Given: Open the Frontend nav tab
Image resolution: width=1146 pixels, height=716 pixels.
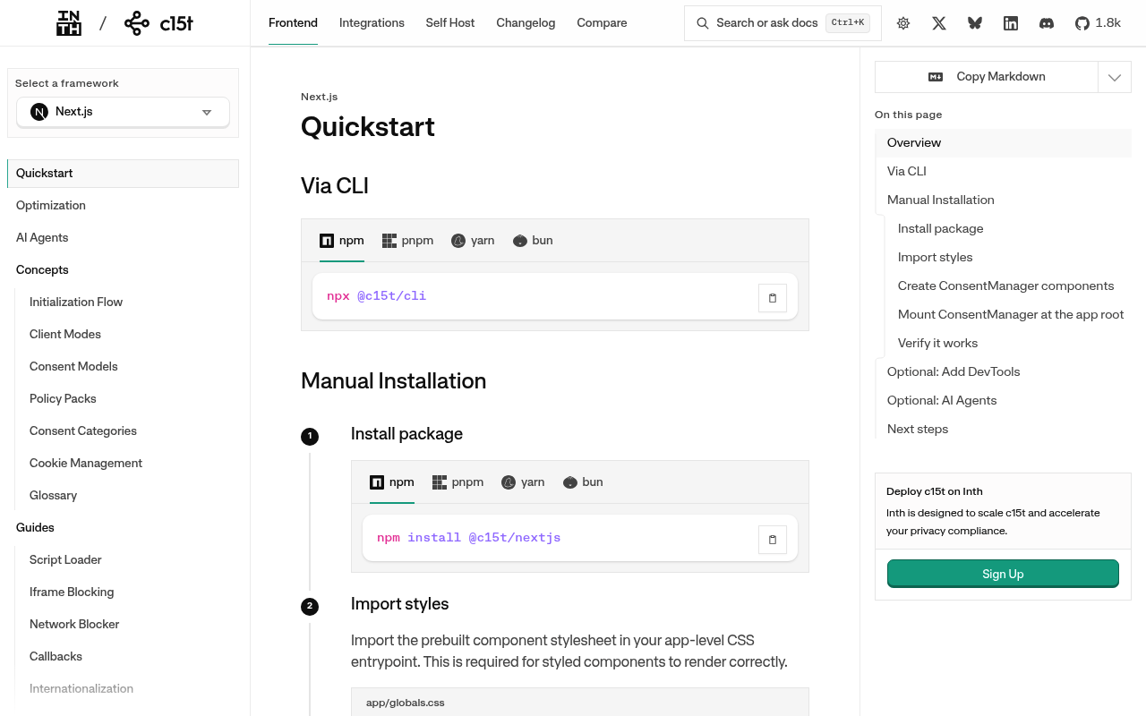Looking at the screenshot, I should (293, 23).
